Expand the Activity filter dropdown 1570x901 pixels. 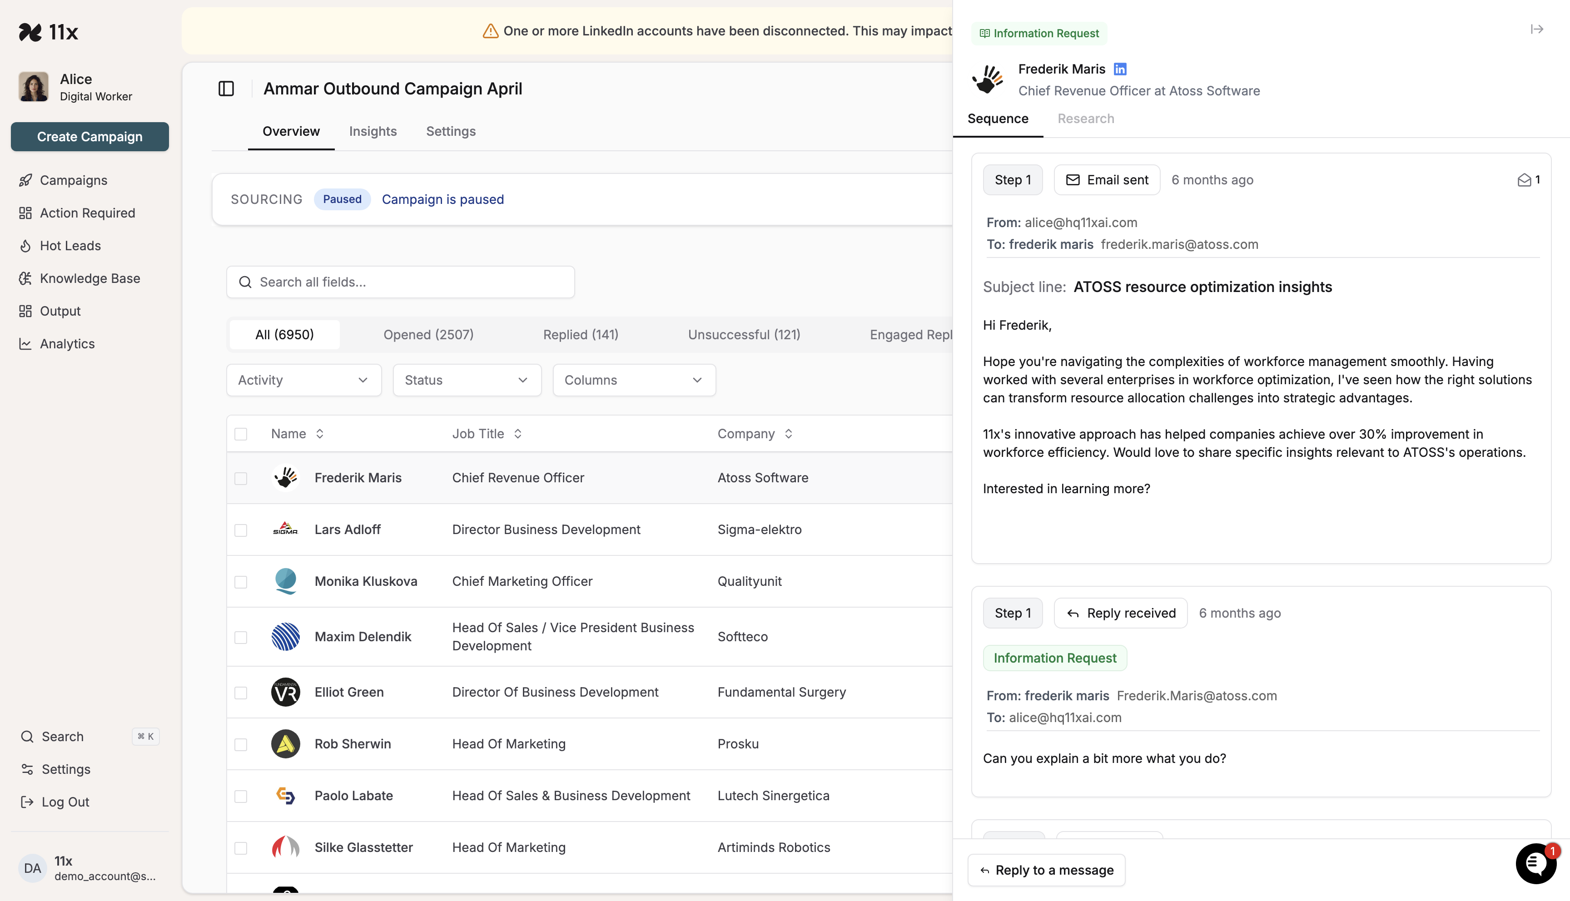[x=304, y=380]
